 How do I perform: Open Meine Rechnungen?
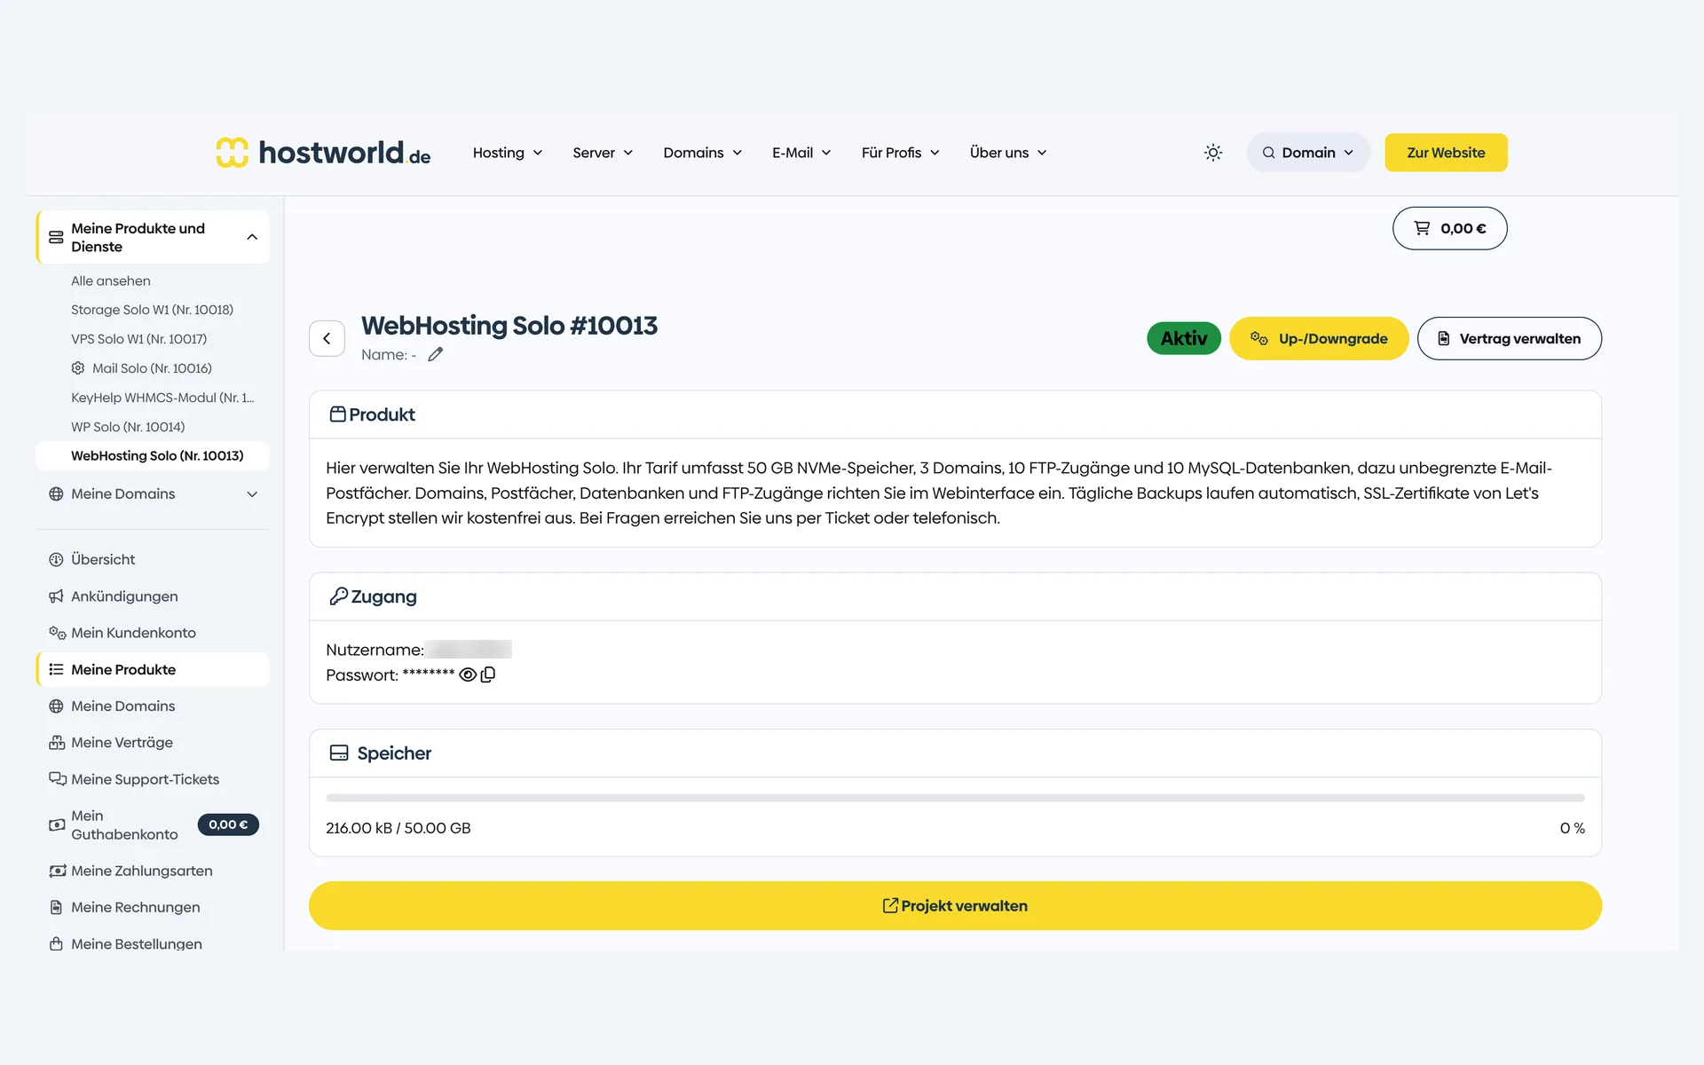(135, 907)
